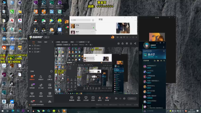Add a 手机投屏 phone mirroring source
The image size is (201, 113).
pyautogui.click(x=86, y=98)
